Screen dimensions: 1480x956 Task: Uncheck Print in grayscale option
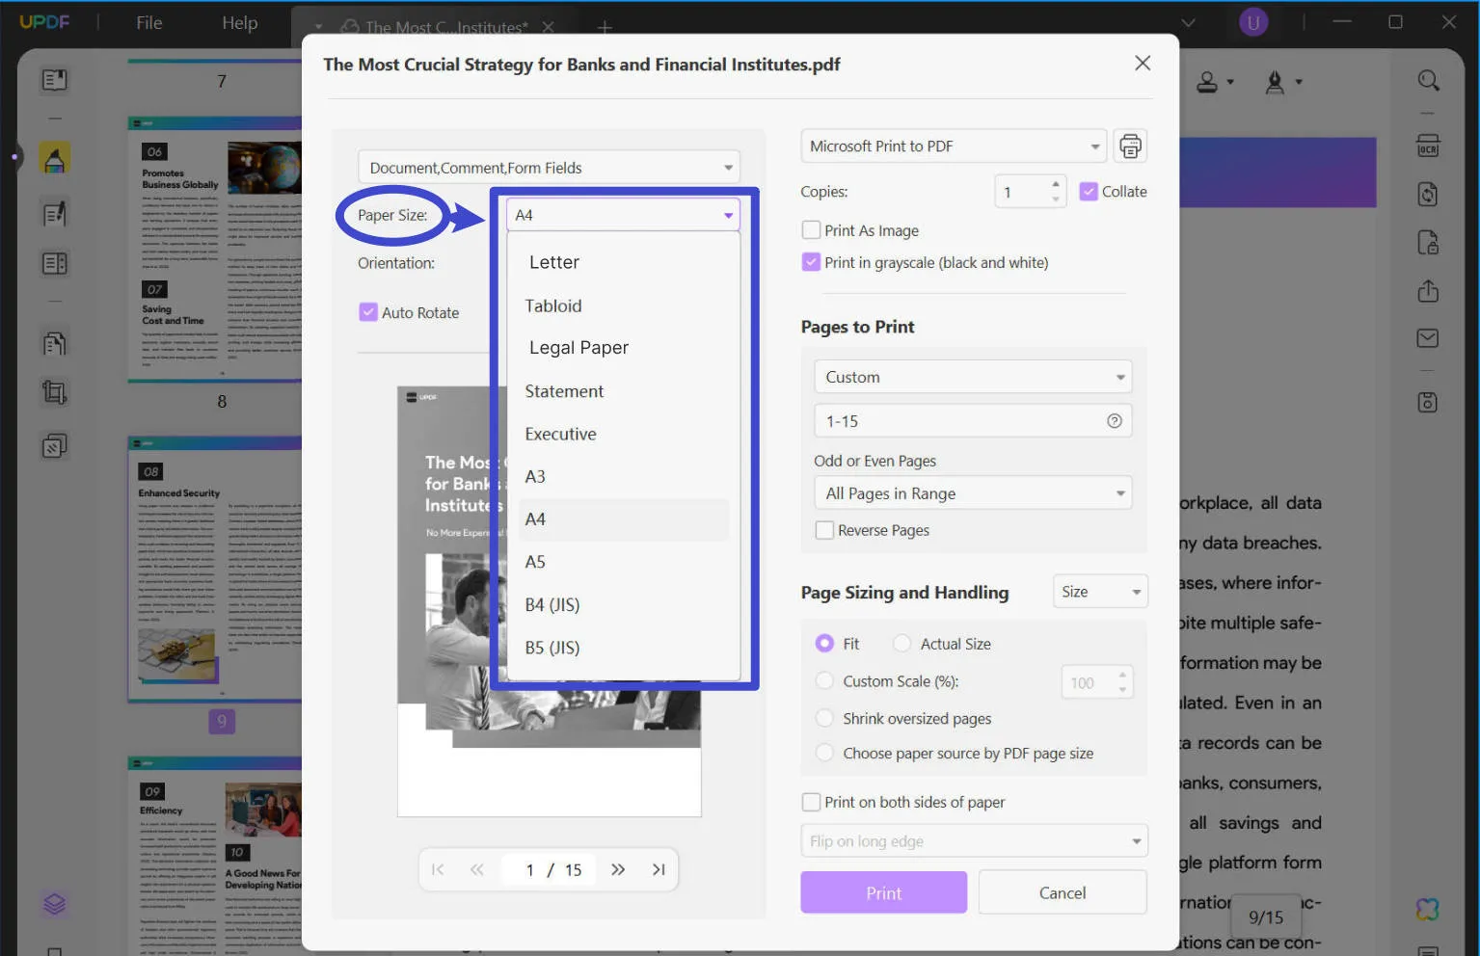[x=811, y=262]
